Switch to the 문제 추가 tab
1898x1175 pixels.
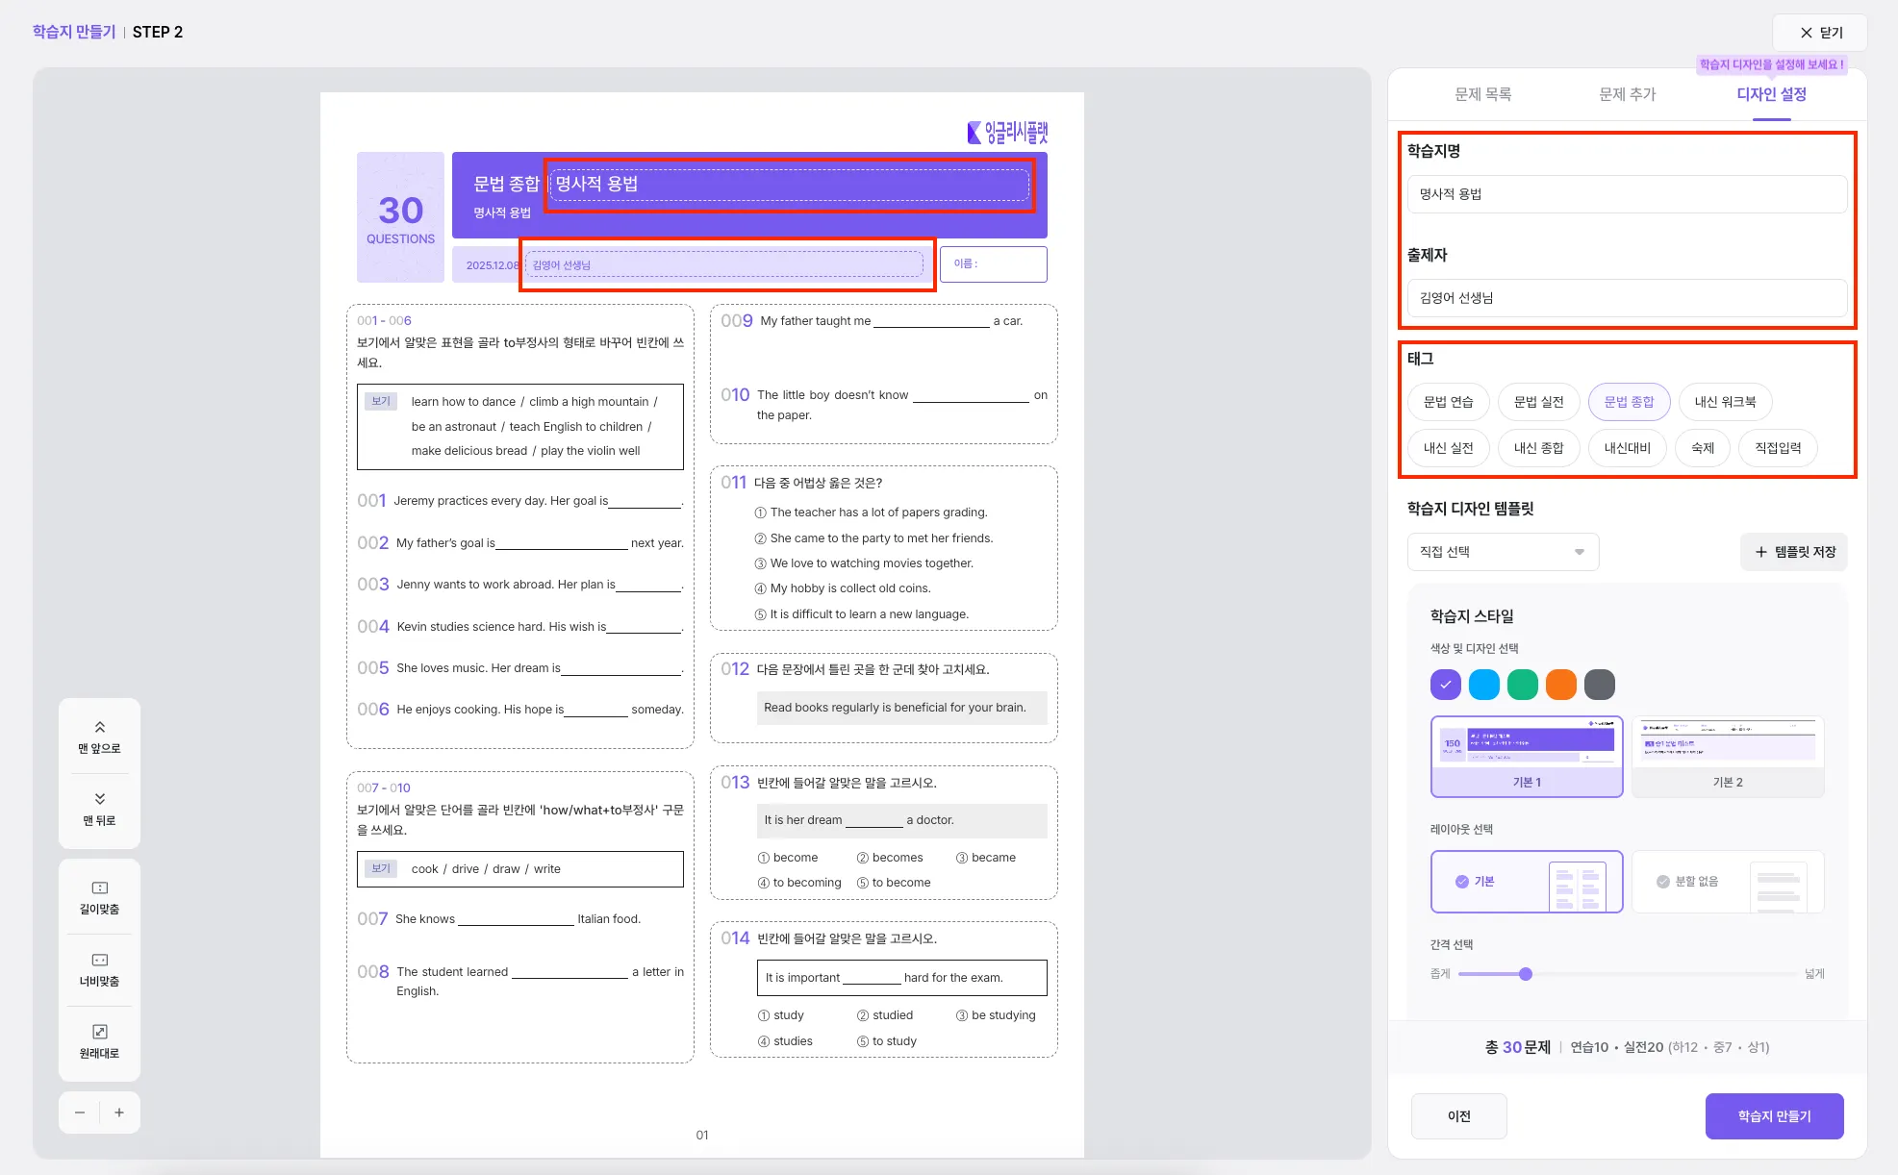tap(1627, 94)
